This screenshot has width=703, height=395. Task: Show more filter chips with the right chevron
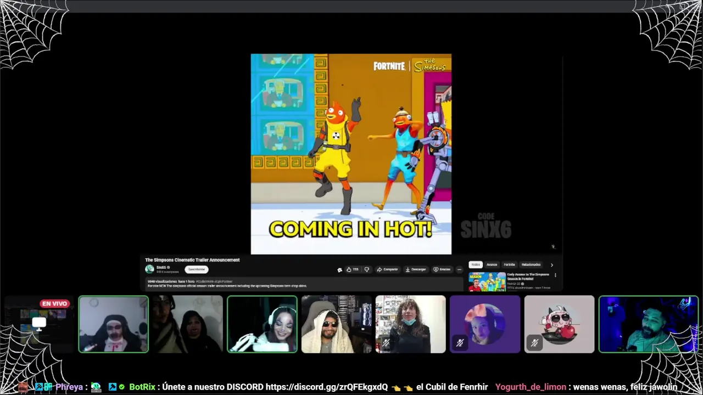[x=552, y=265]
